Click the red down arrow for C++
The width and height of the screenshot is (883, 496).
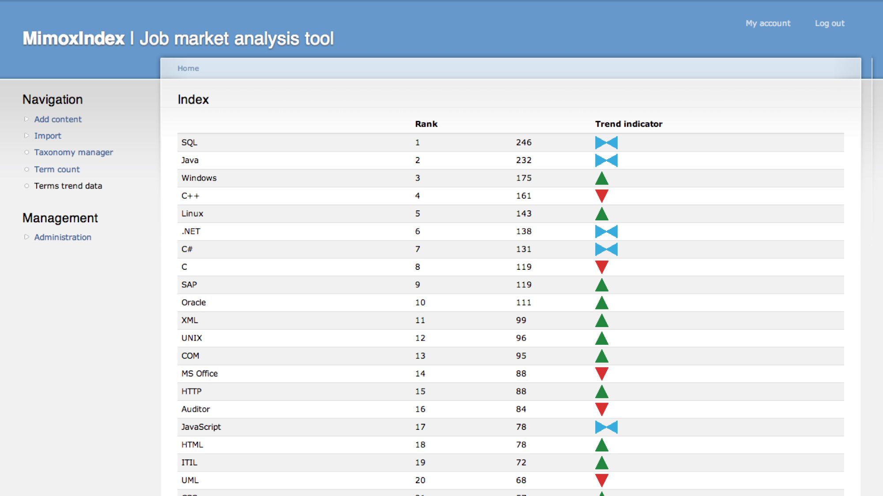601,195
